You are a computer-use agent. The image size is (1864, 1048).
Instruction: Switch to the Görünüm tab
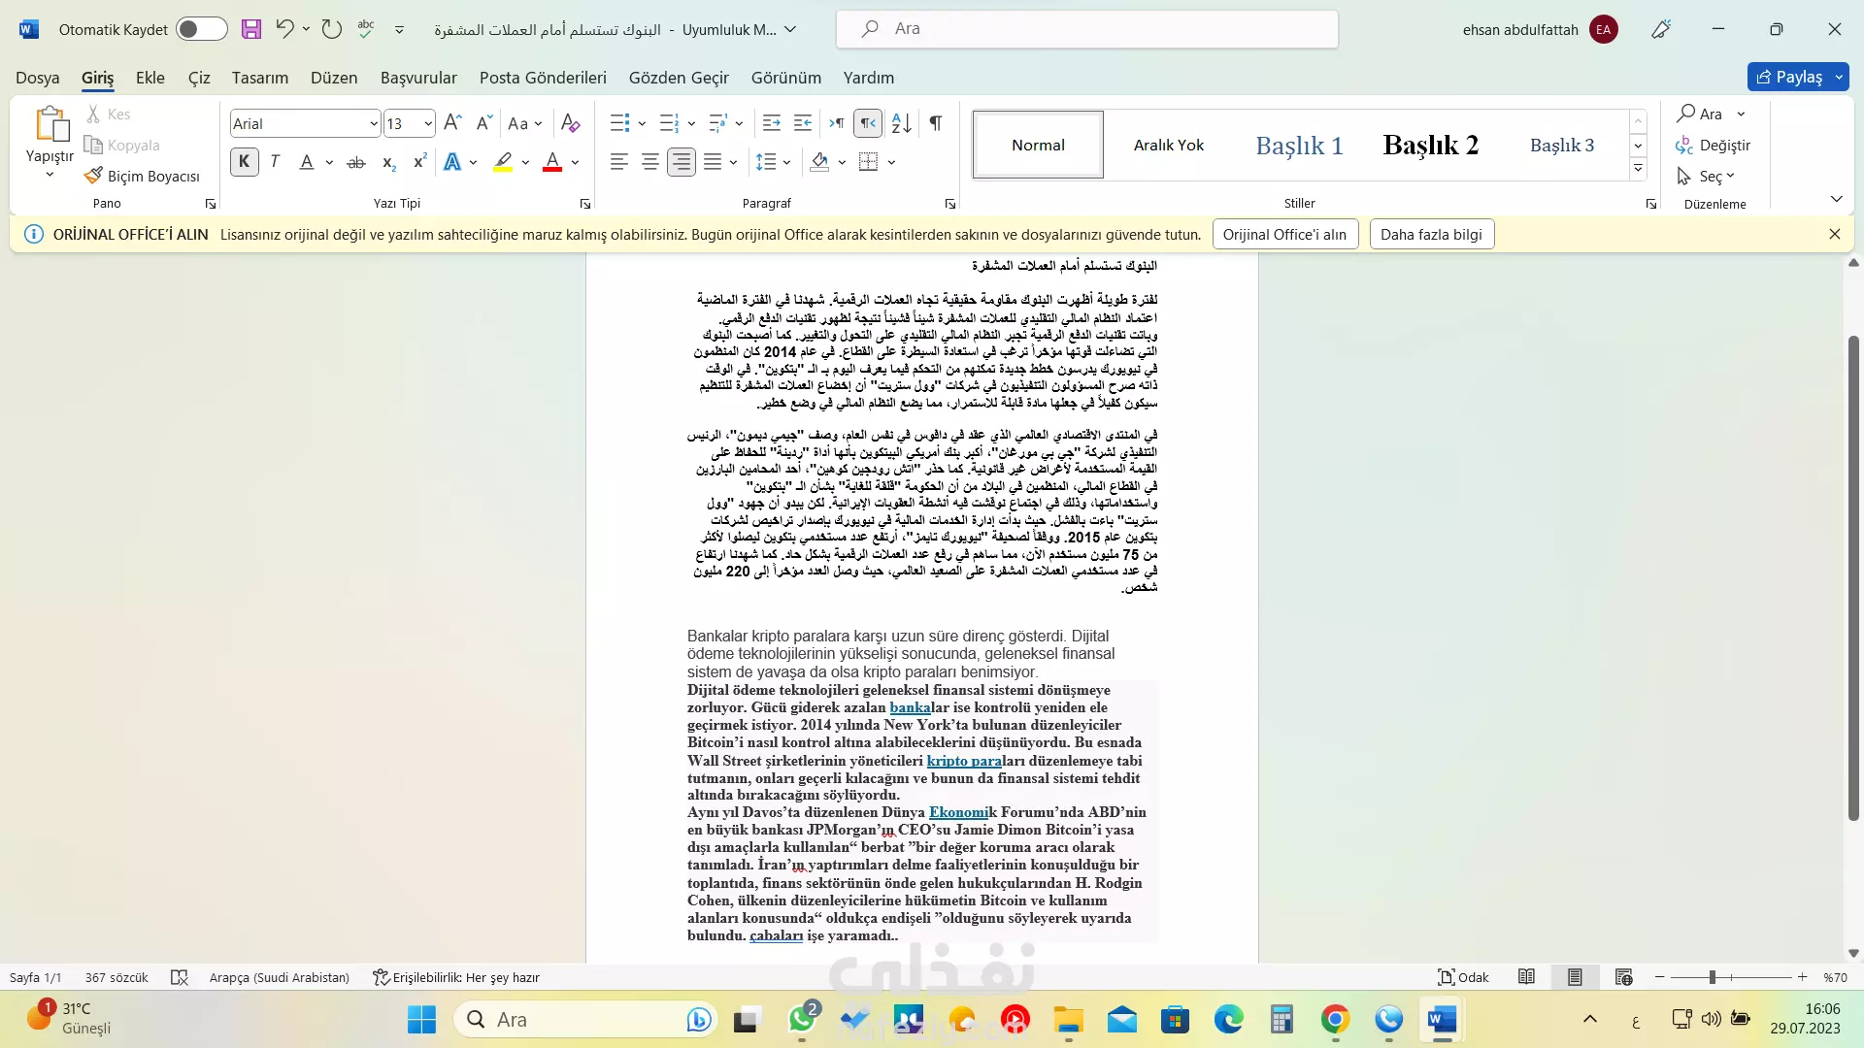(x=786, y=78)
